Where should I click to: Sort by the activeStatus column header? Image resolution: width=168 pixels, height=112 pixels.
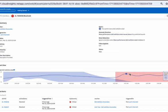click(x=23, y=99)
